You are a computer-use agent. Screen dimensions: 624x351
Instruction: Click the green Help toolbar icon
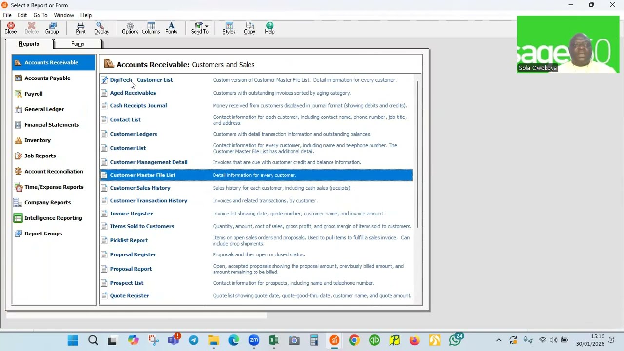pos(270,28)
